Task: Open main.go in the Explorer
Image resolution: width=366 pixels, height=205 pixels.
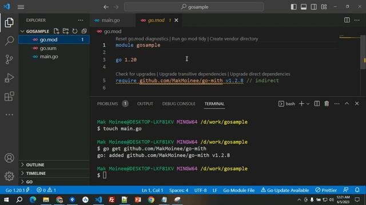Action: point(54,56)
